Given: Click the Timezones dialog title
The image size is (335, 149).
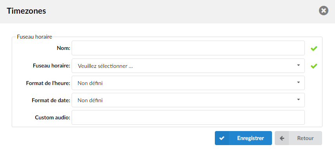Looking at the screenshot, I should coord(26,11).
